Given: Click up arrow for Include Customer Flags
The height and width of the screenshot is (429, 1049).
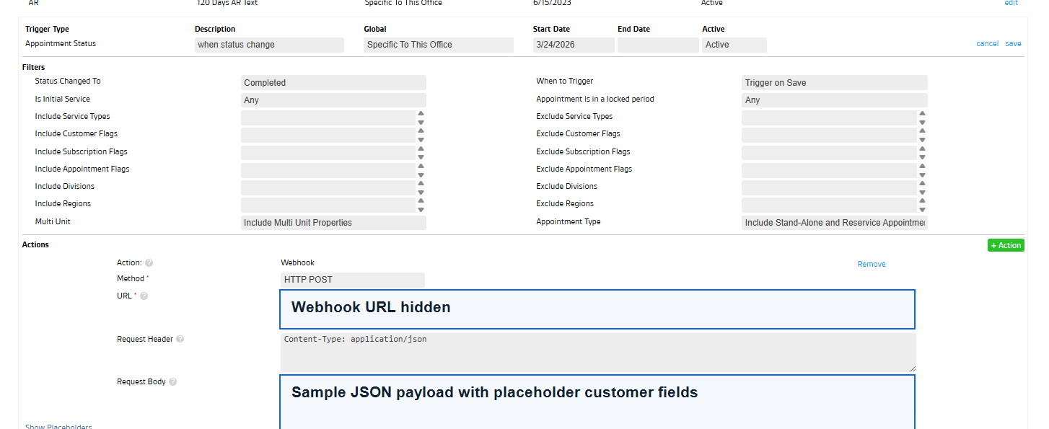Looking at the screenshot, I should coord(421,131).
